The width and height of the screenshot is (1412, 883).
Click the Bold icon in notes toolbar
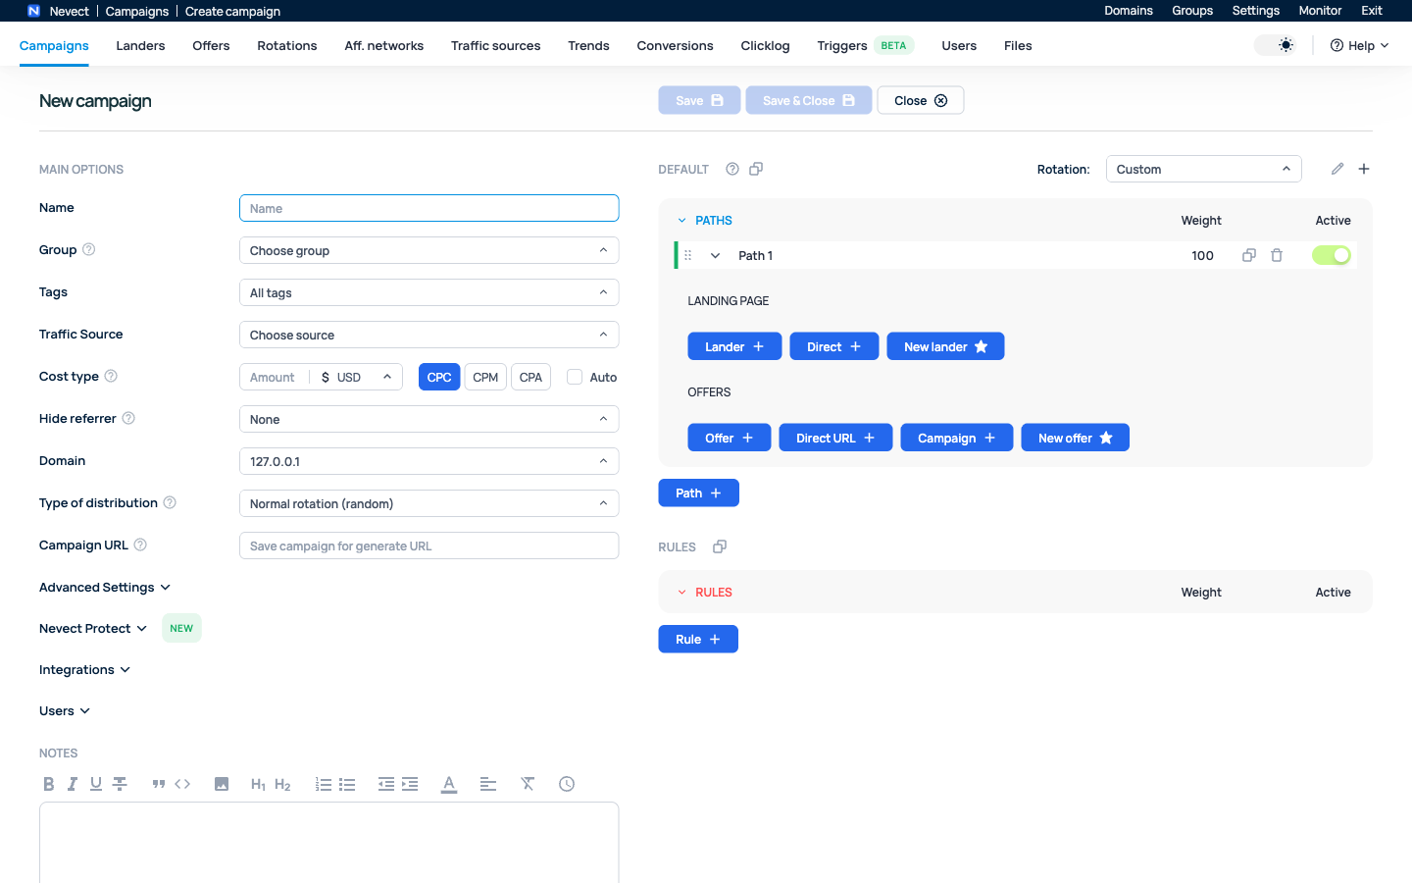click(x=49, y=784)
